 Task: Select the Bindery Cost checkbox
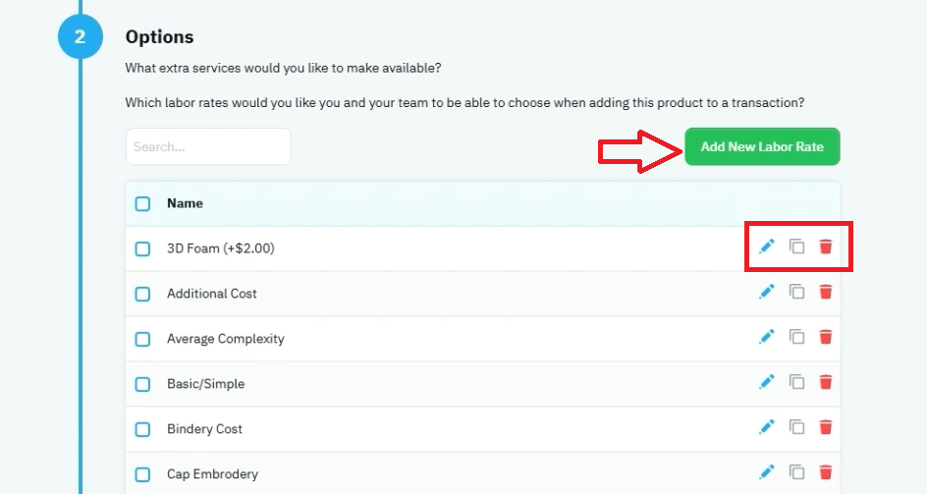point(142,429)
